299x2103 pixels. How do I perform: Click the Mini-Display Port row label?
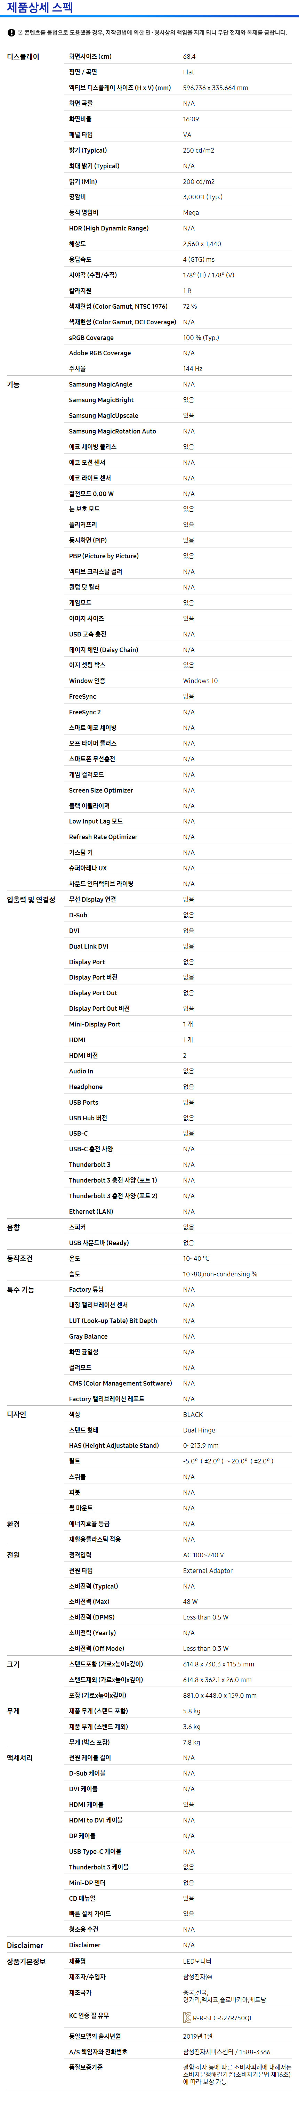pos(95,1024)
